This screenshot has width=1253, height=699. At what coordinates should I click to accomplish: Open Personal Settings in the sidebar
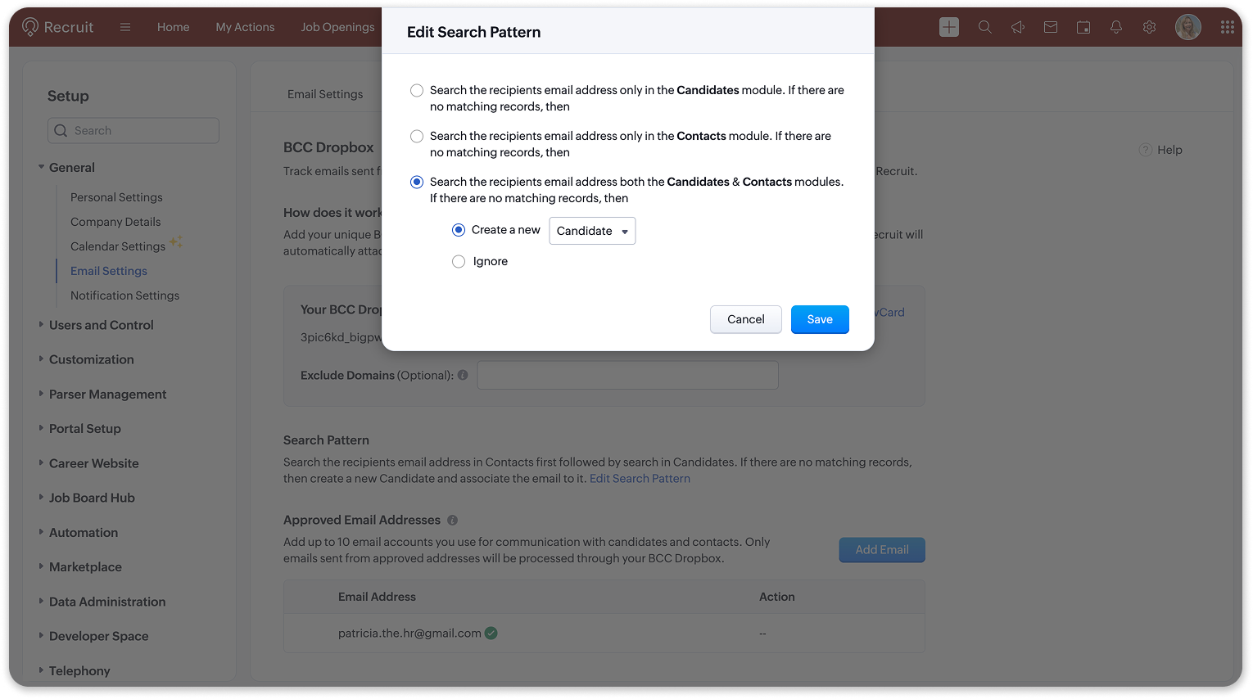click(x=116, y=197)
